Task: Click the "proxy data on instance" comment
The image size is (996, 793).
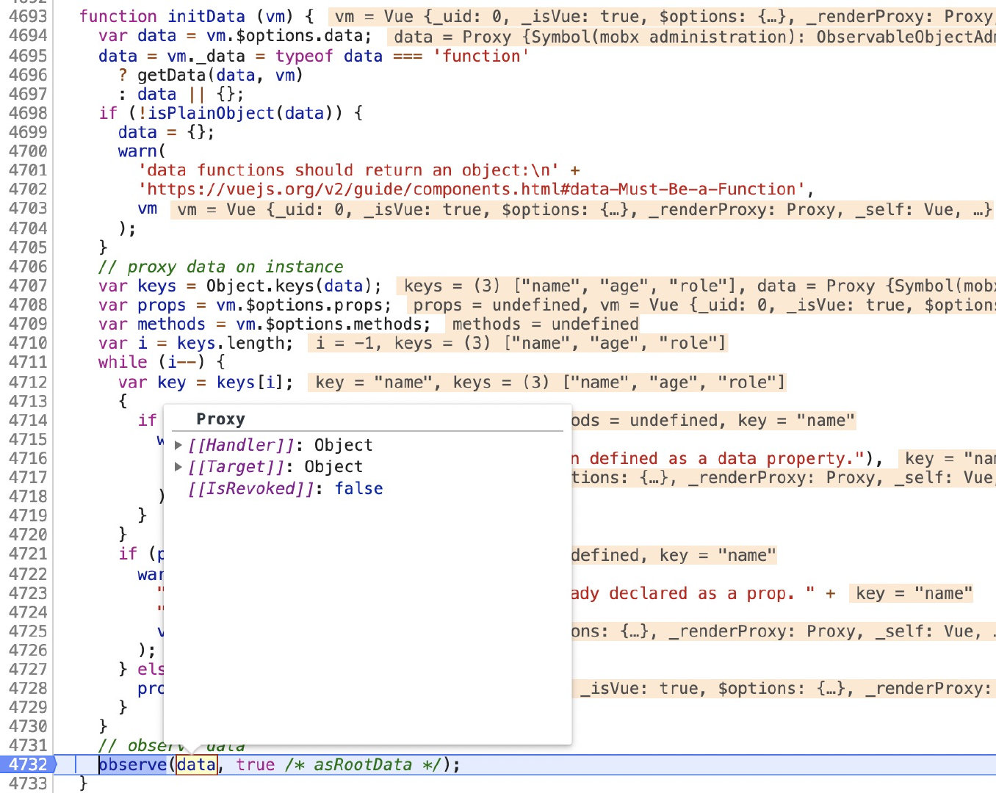Action: pyautogui.click(x=221, y=267)
